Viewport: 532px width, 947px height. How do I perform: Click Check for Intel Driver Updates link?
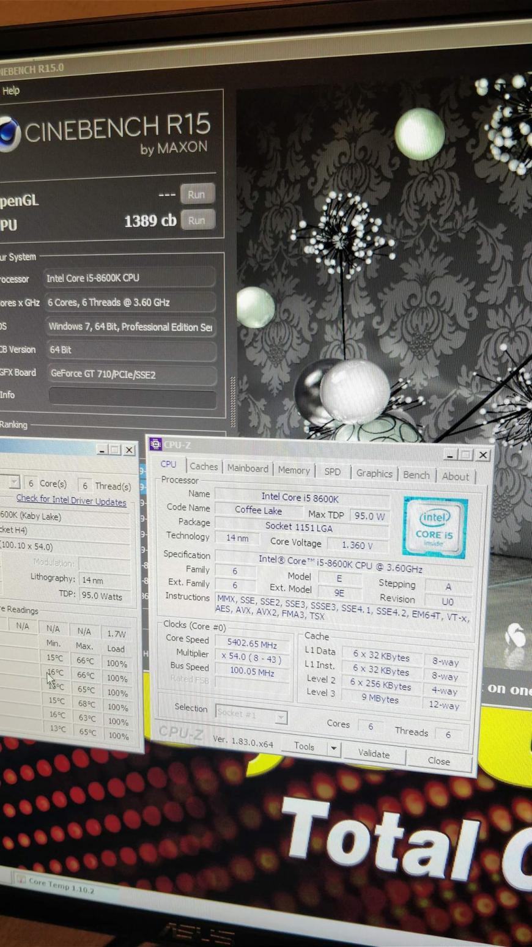pyautogui.click(x=71, y=501)
